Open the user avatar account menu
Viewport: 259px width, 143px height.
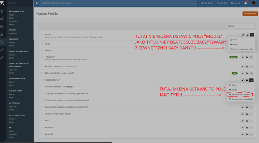(254, 3)
